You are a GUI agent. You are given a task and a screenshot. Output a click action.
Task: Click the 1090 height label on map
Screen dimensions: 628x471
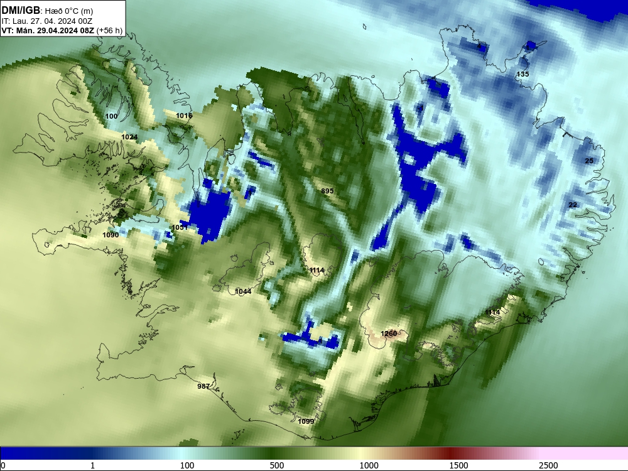(x=111, y=235)
